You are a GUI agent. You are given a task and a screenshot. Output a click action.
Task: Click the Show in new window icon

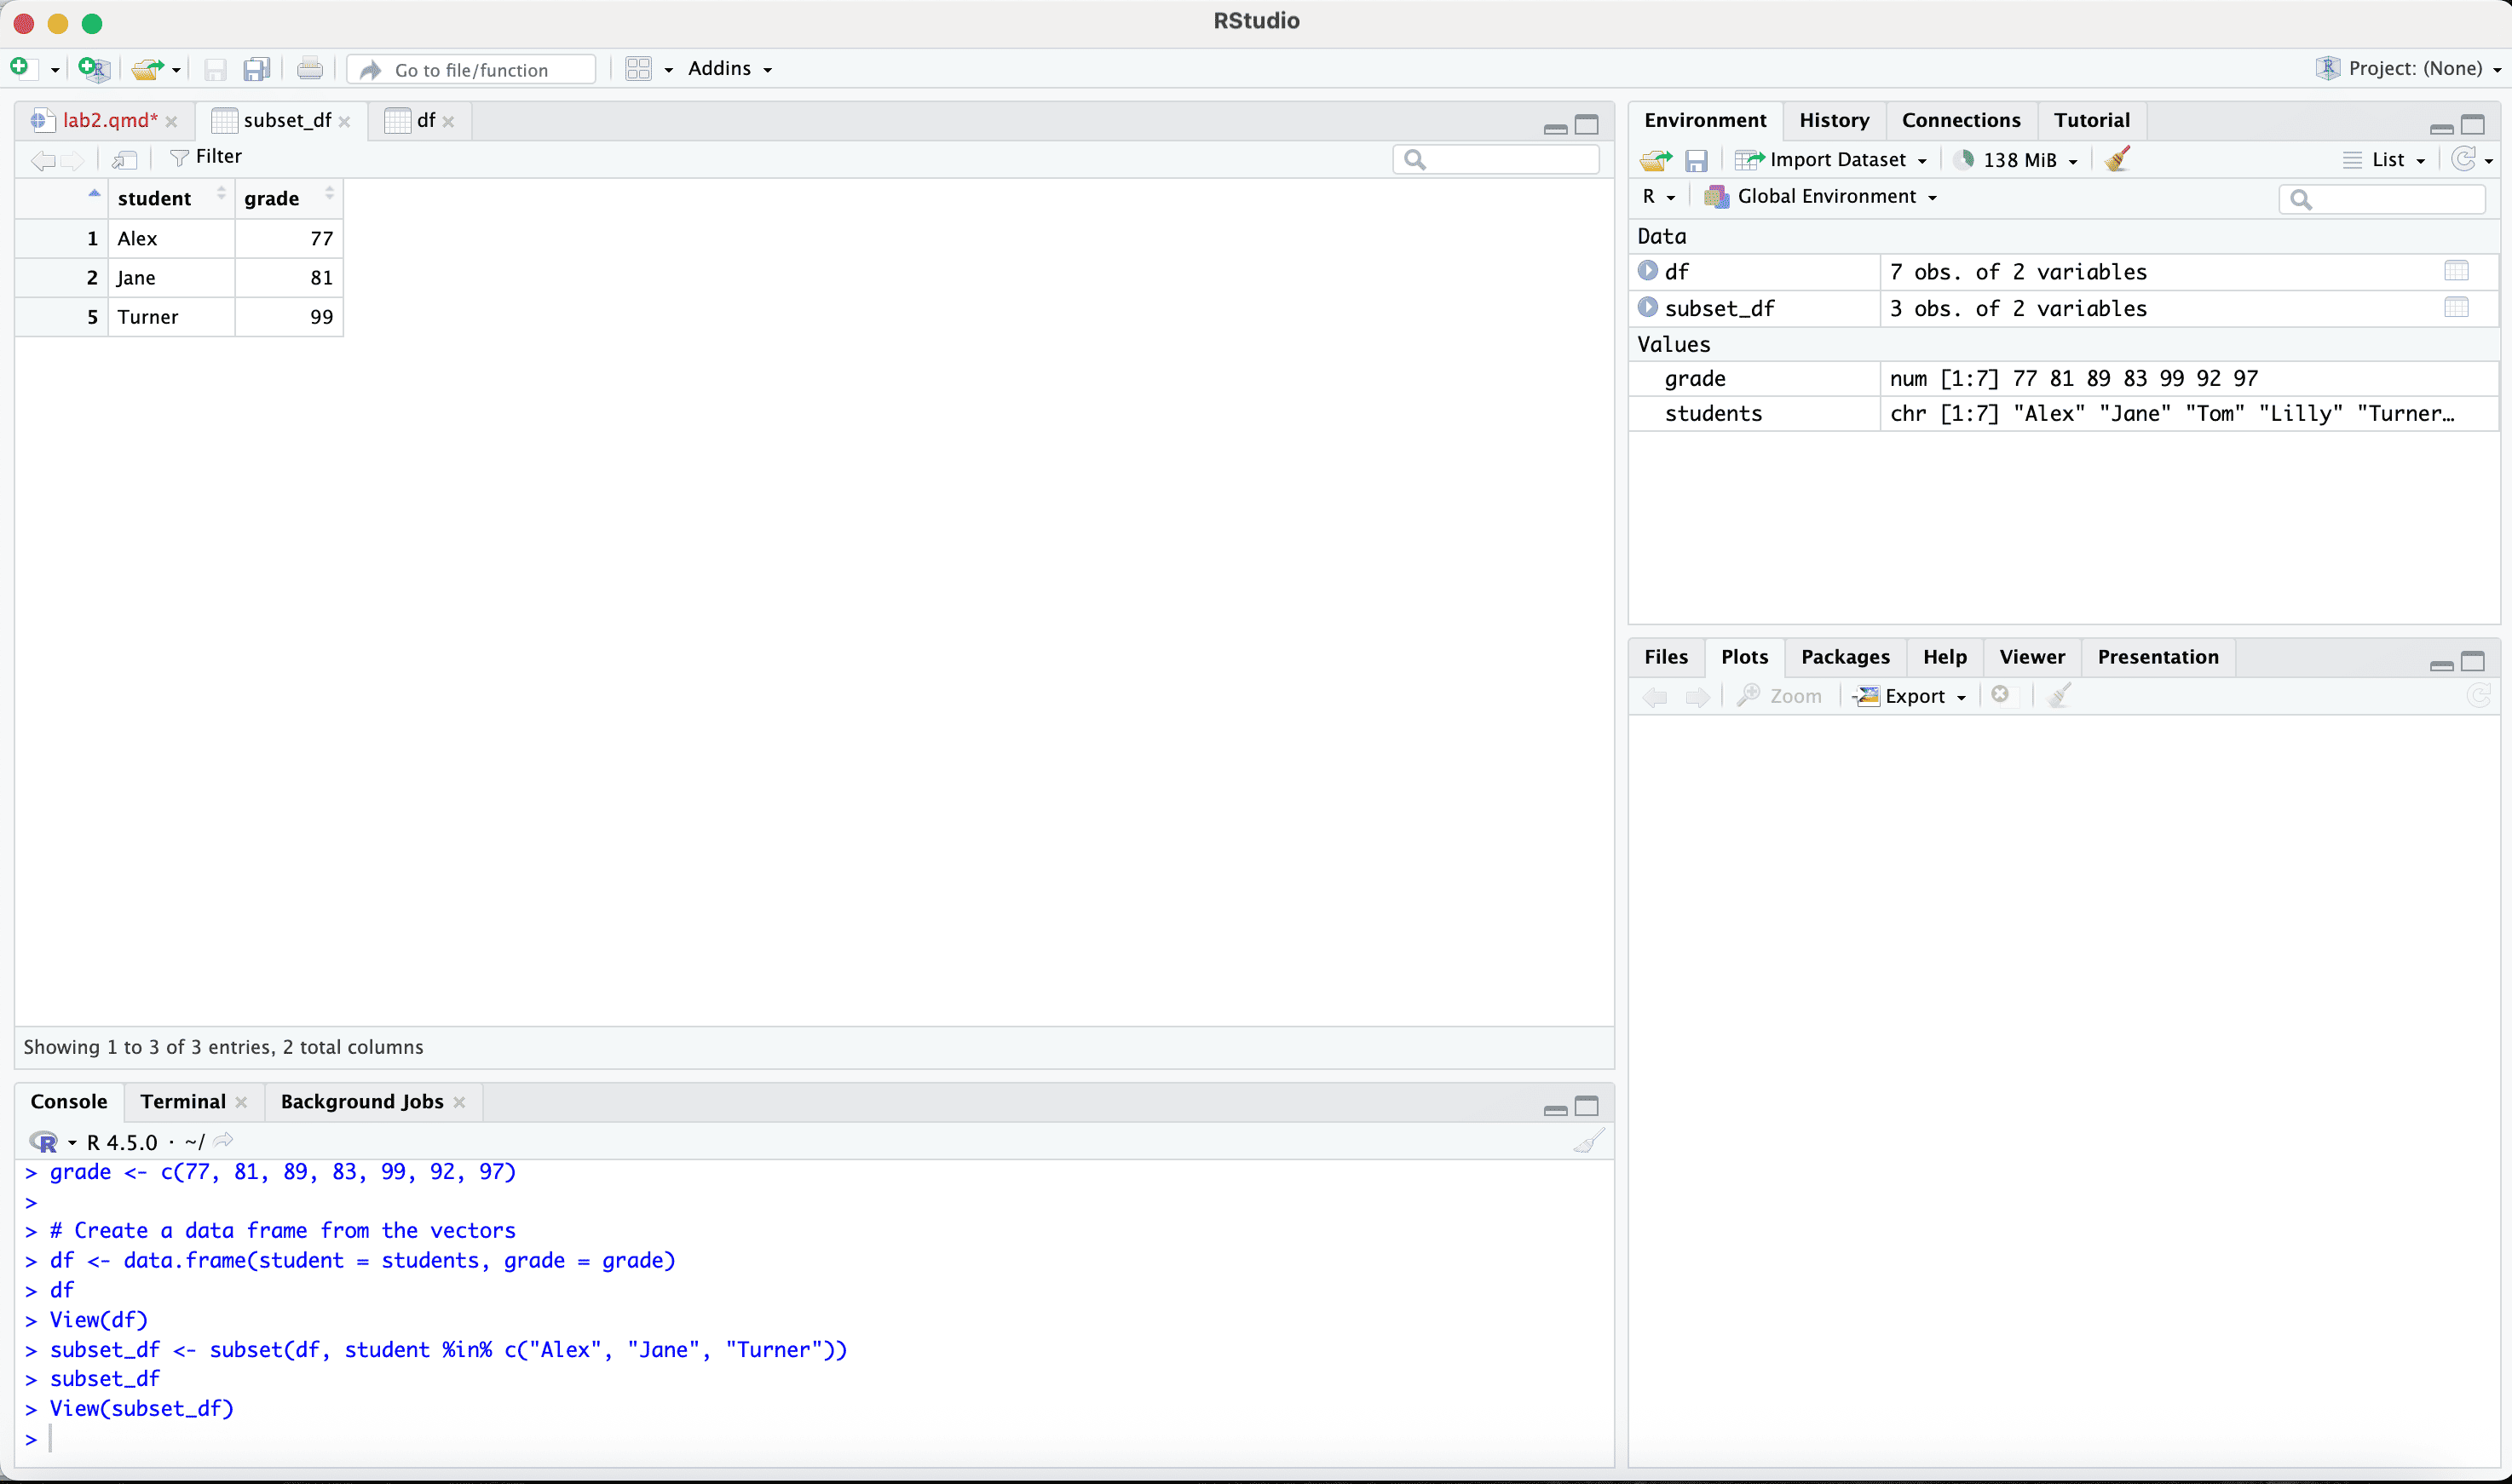[125, 159]
